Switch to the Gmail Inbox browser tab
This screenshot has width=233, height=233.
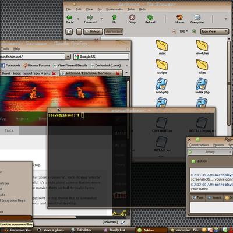tap(26, 73)
